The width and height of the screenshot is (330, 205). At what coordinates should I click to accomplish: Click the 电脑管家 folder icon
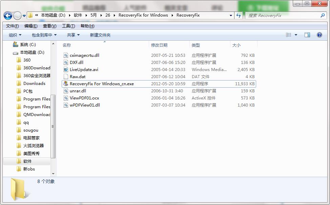[x=19, y=138]
